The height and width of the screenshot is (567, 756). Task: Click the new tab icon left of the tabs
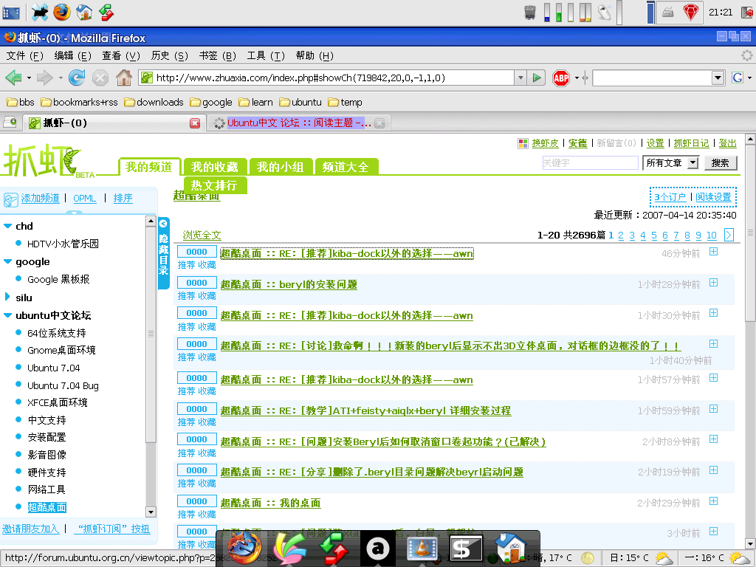(10, 123)
